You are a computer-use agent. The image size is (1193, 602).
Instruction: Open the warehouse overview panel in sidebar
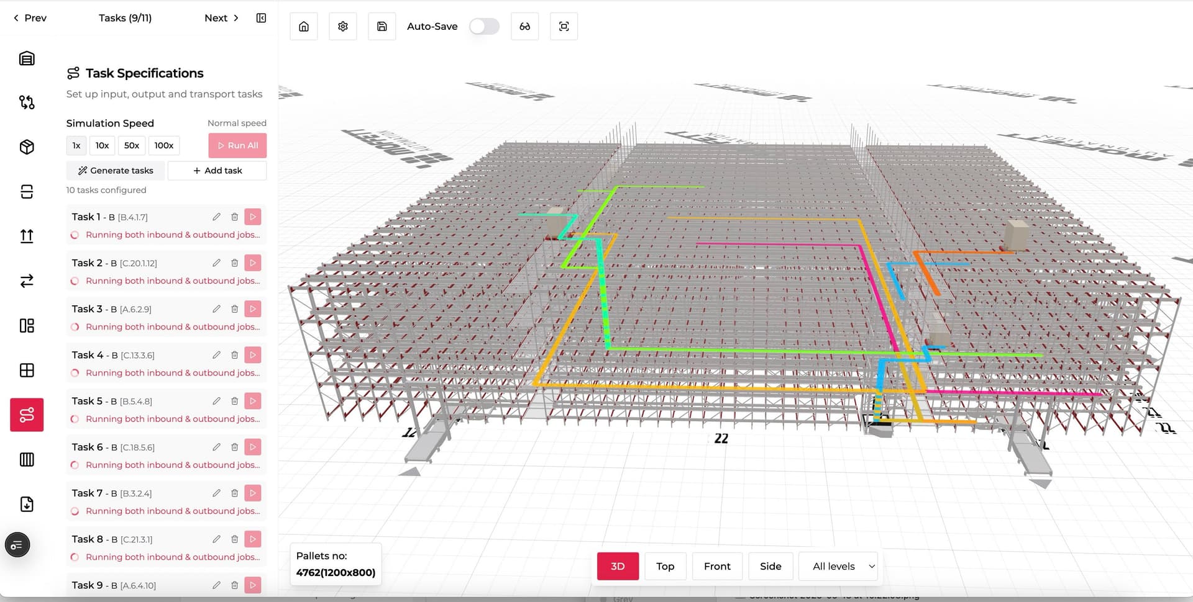pyautogui.click(x=27, y=58)
